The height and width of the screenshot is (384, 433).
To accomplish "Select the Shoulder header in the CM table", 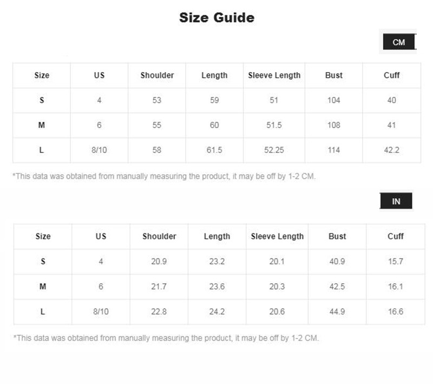I will click(x=157, y=75).
